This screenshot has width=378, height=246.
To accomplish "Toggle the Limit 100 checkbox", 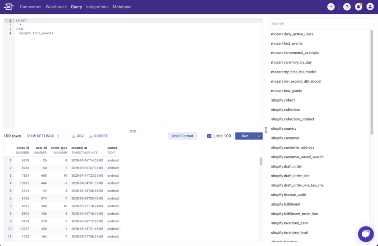I will click(209, 136).
